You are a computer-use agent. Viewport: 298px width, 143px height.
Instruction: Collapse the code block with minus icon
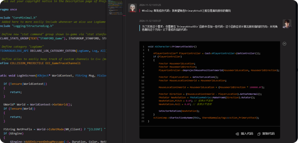[284, 44]
